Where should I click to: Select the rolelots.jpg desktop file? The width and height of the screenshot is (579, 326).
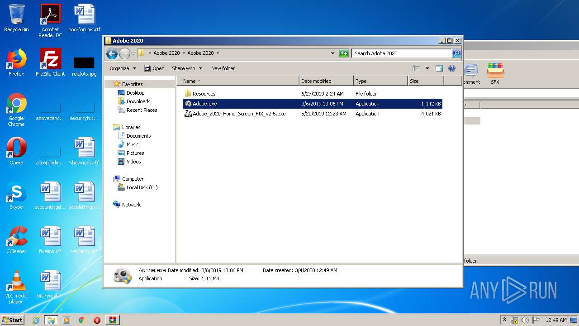(84, 66)
